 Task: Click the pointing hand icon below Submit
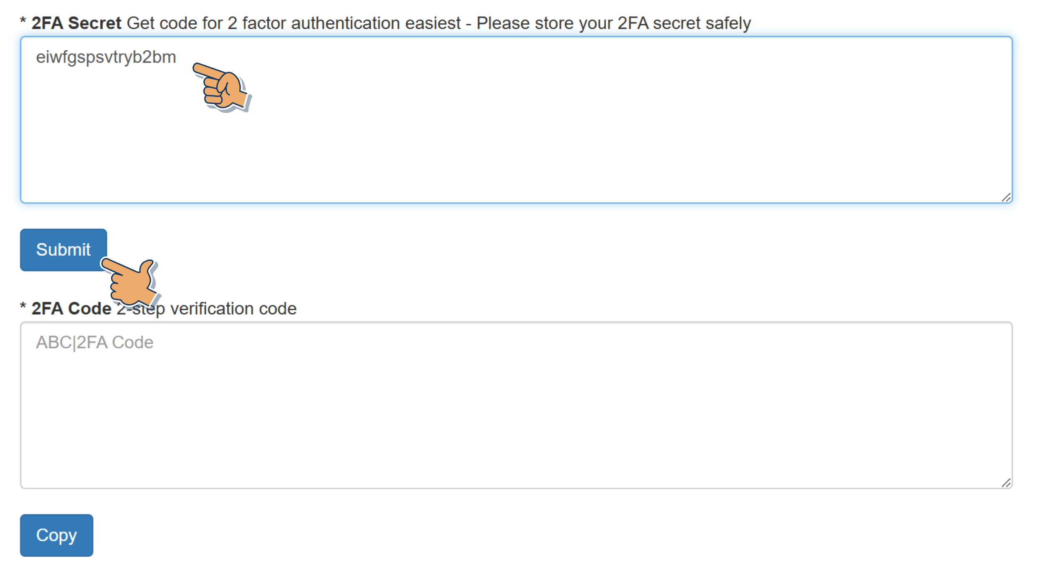tap(130, 282)
